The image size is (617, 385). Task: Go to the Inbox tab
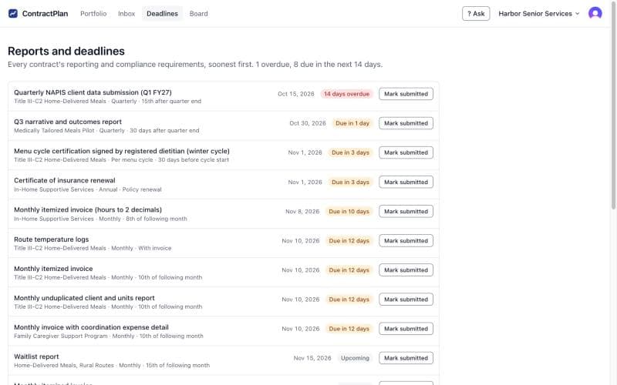126,13
